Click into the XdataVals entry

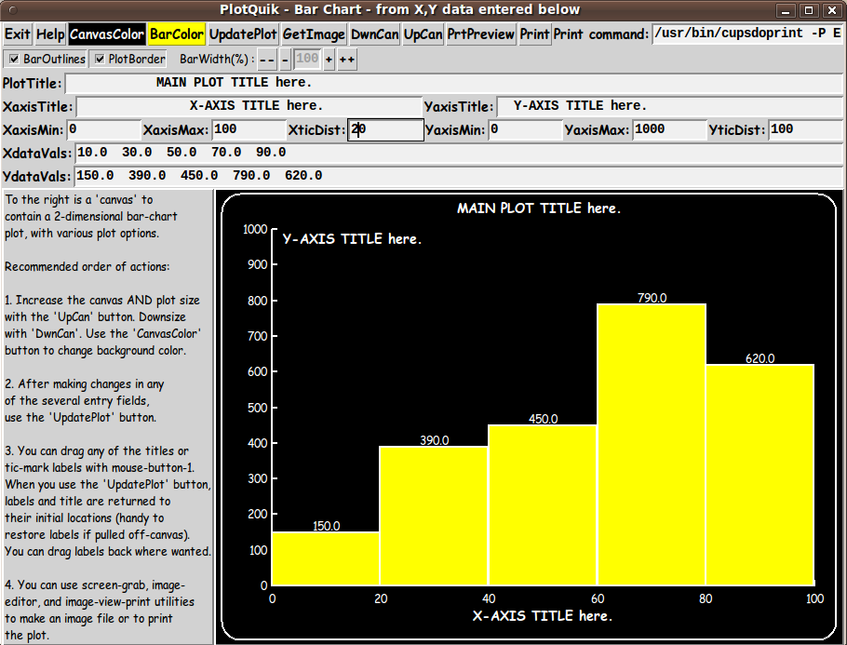[459, 153]
